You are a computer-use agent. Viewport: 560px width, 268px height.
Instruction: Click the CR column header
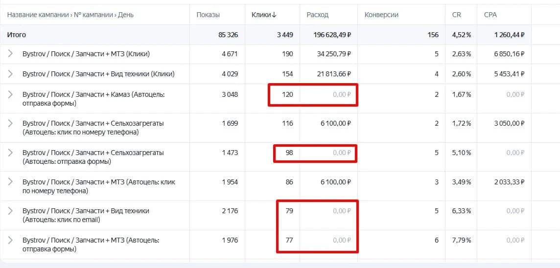point(456,15)
